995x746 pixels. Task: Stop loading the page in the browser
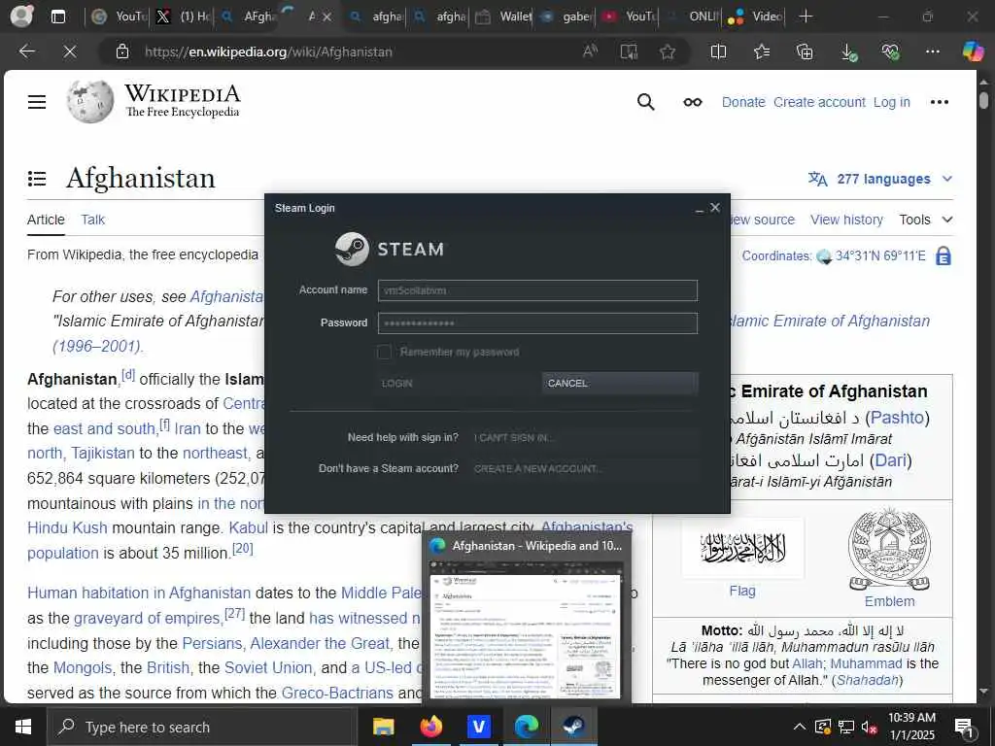pyautogui.click(x=70, y=51)
